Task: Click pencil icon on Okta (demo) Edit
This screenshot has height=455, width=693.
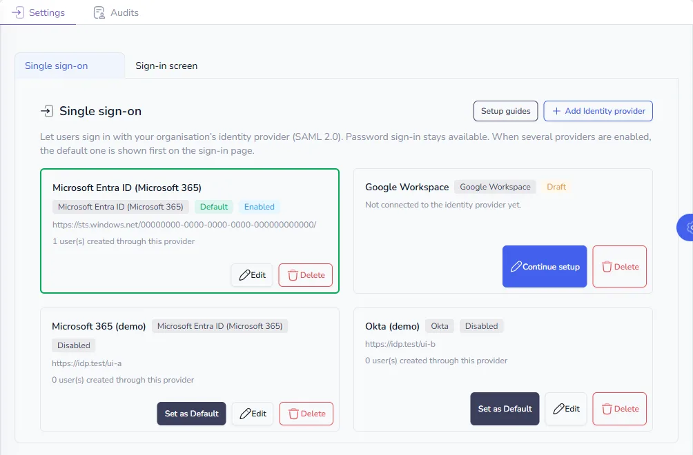Action: [x=558, y=409]
